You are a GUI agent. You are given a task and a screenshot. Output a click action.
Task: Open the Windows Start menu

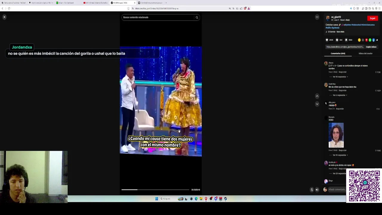[156, 199]
